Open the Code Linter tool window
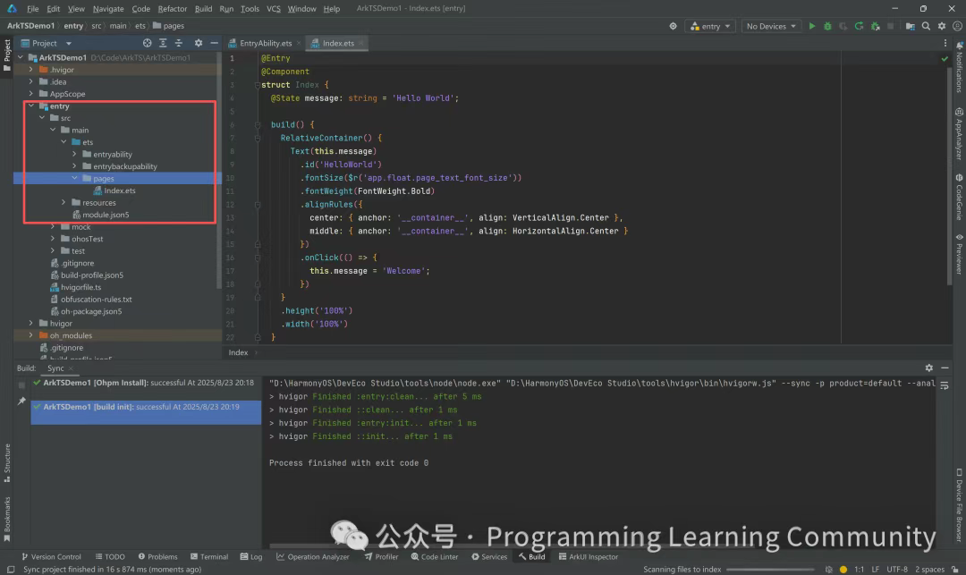This screenshot has width=966, height=575. [435, 556]
